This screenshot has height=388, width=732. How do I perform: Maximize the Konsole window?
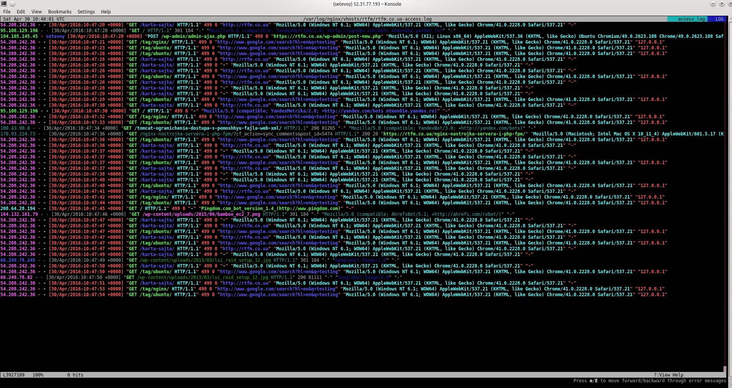click(722, 4)
